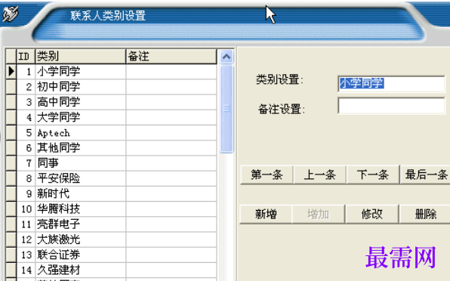The height and width of the screenshot is (281, 450).
Task: Select the row 华腾科技
Action: [111, 208]
